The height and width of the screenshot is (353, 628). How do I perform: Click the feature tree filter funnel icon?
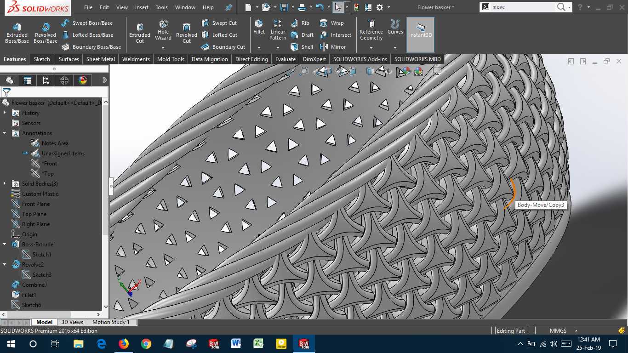(x=6, y=92)
